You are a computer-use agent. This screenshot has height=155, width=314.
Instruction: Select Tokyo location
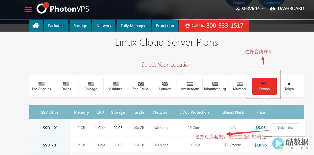[x=289, y=86]
